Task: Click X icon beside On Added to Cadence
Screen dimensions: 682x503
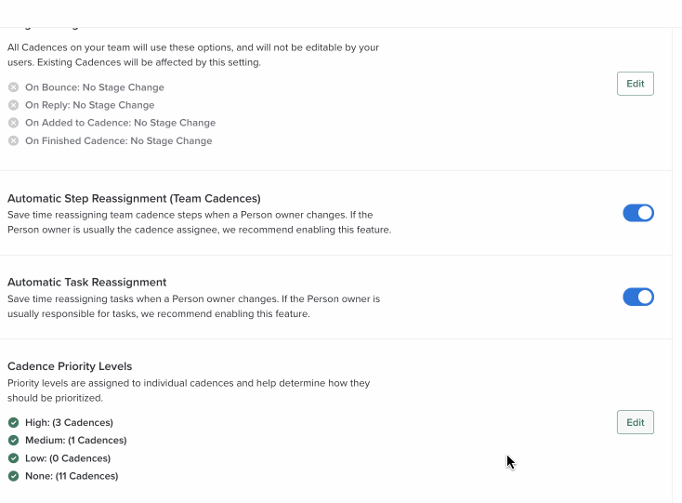Action: tap(13, 123)
